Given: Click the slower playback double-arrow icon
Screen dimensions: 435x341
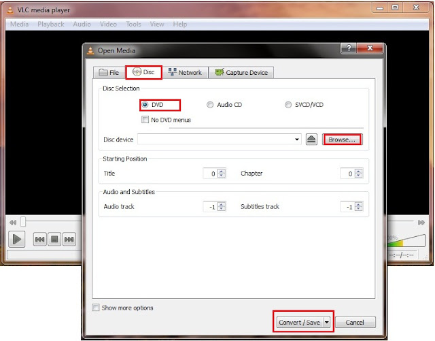Looking at the screenshot, I should point(13,223).
